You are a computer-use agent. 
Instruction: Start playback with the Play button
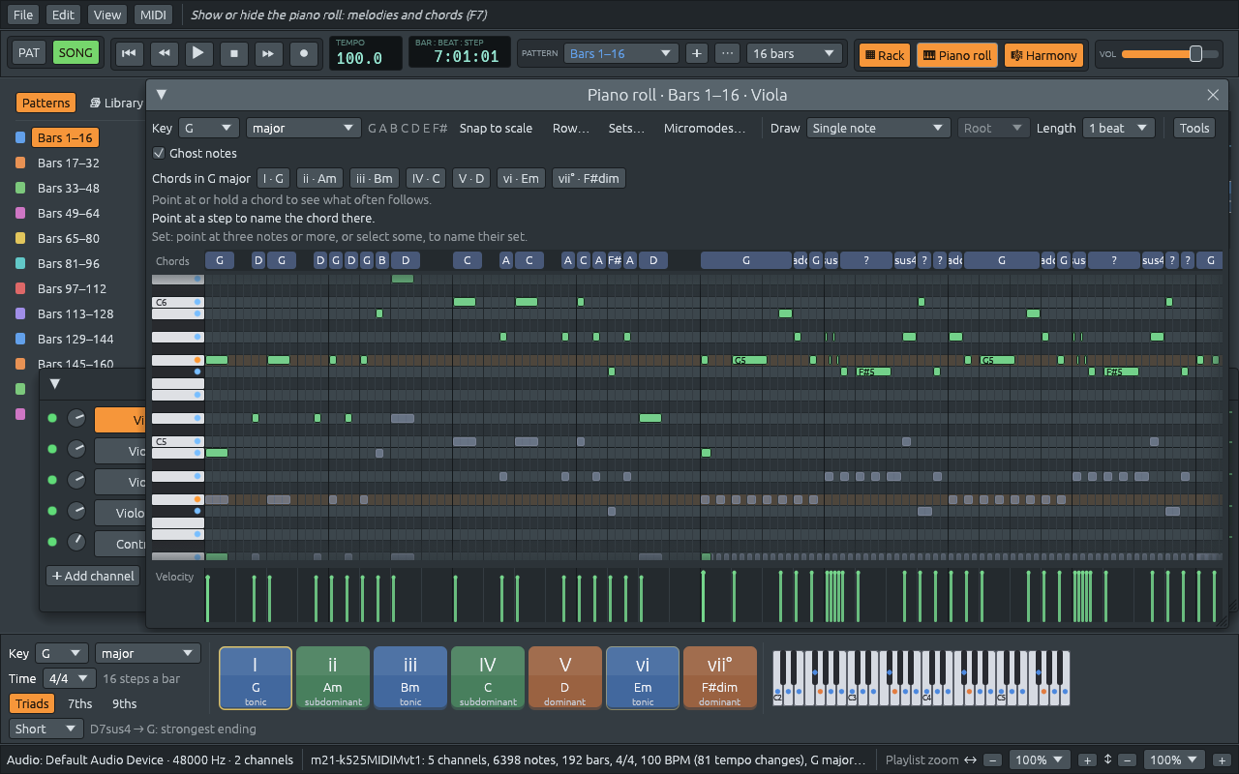(x=198, y=53)
